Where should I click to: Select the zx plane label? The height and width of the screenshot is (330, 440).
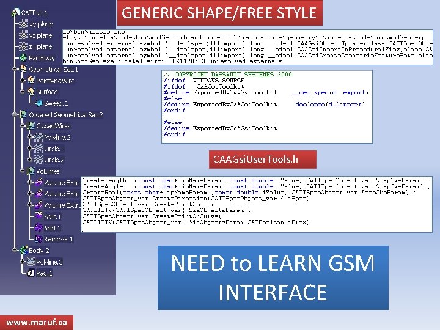pyautogui.click(x=41, y=46)
